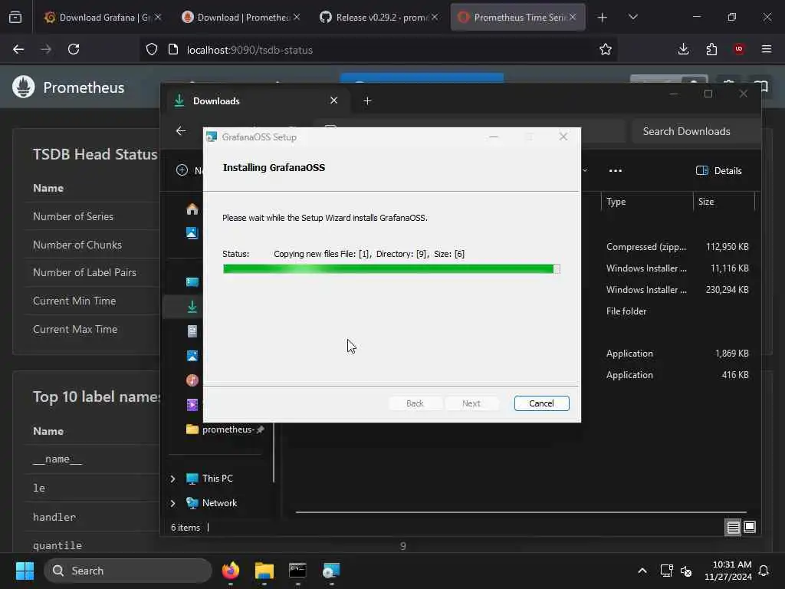Open a new browser tab
785x589 pixels.
pyautogui.click(x=603, y=18)
